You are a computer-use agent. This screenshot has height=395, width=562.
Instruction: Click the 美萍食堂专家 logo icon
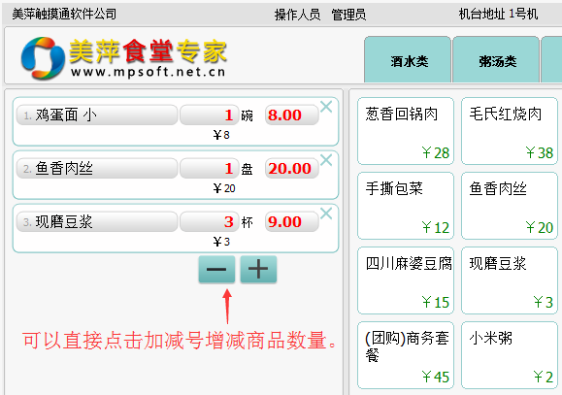click(43, 58)
